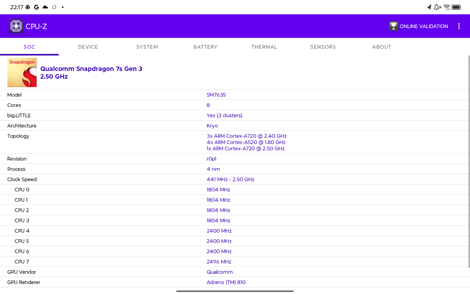This screenshot has height=294, width=470.
Task: Tap the GPU Renderer row label
Action: [24, 282]
